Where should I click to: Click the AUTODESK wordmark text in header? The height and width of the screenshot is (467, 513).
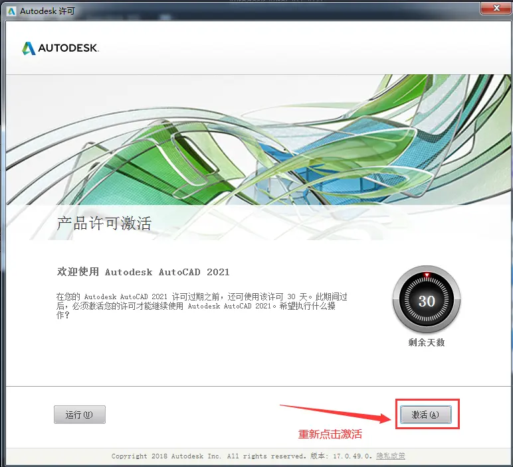click(68, 48)
